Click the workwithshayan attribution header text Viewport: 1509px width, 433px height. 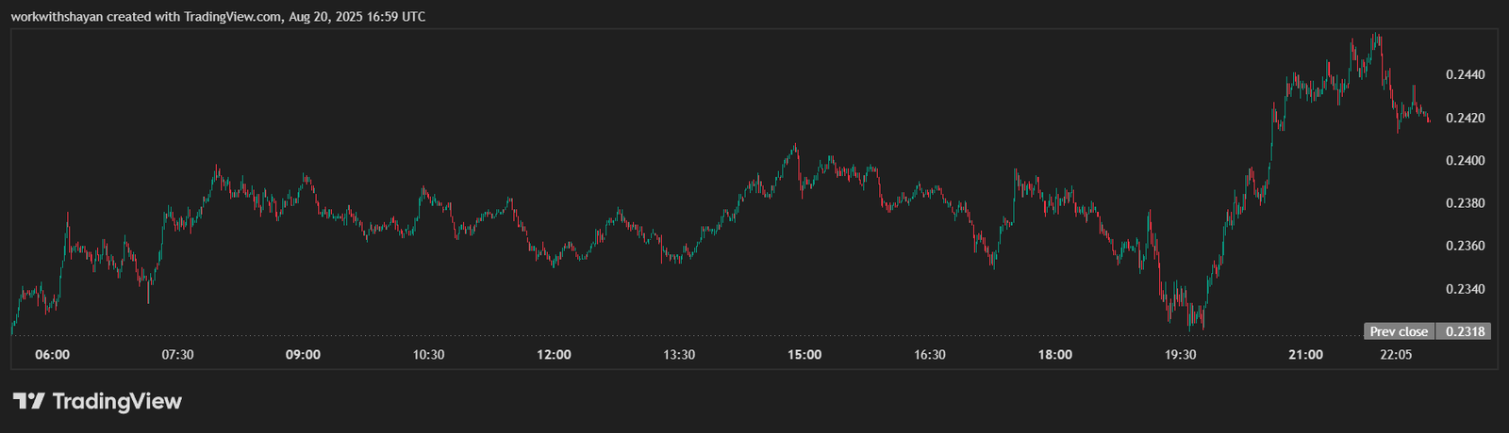coord(218,16)
